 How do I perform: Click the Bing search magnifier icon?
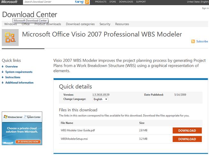(87, 2)
